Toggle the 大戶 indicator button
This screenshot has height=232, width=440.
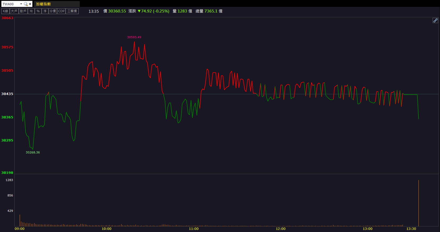pos(14,11)
